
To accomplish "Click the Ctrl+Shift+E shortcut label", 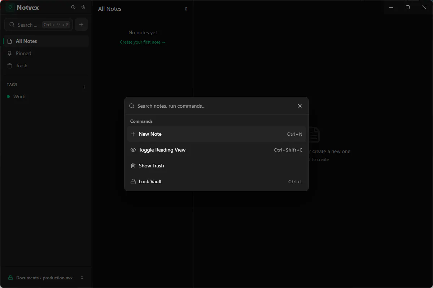I will click(288, 150).
